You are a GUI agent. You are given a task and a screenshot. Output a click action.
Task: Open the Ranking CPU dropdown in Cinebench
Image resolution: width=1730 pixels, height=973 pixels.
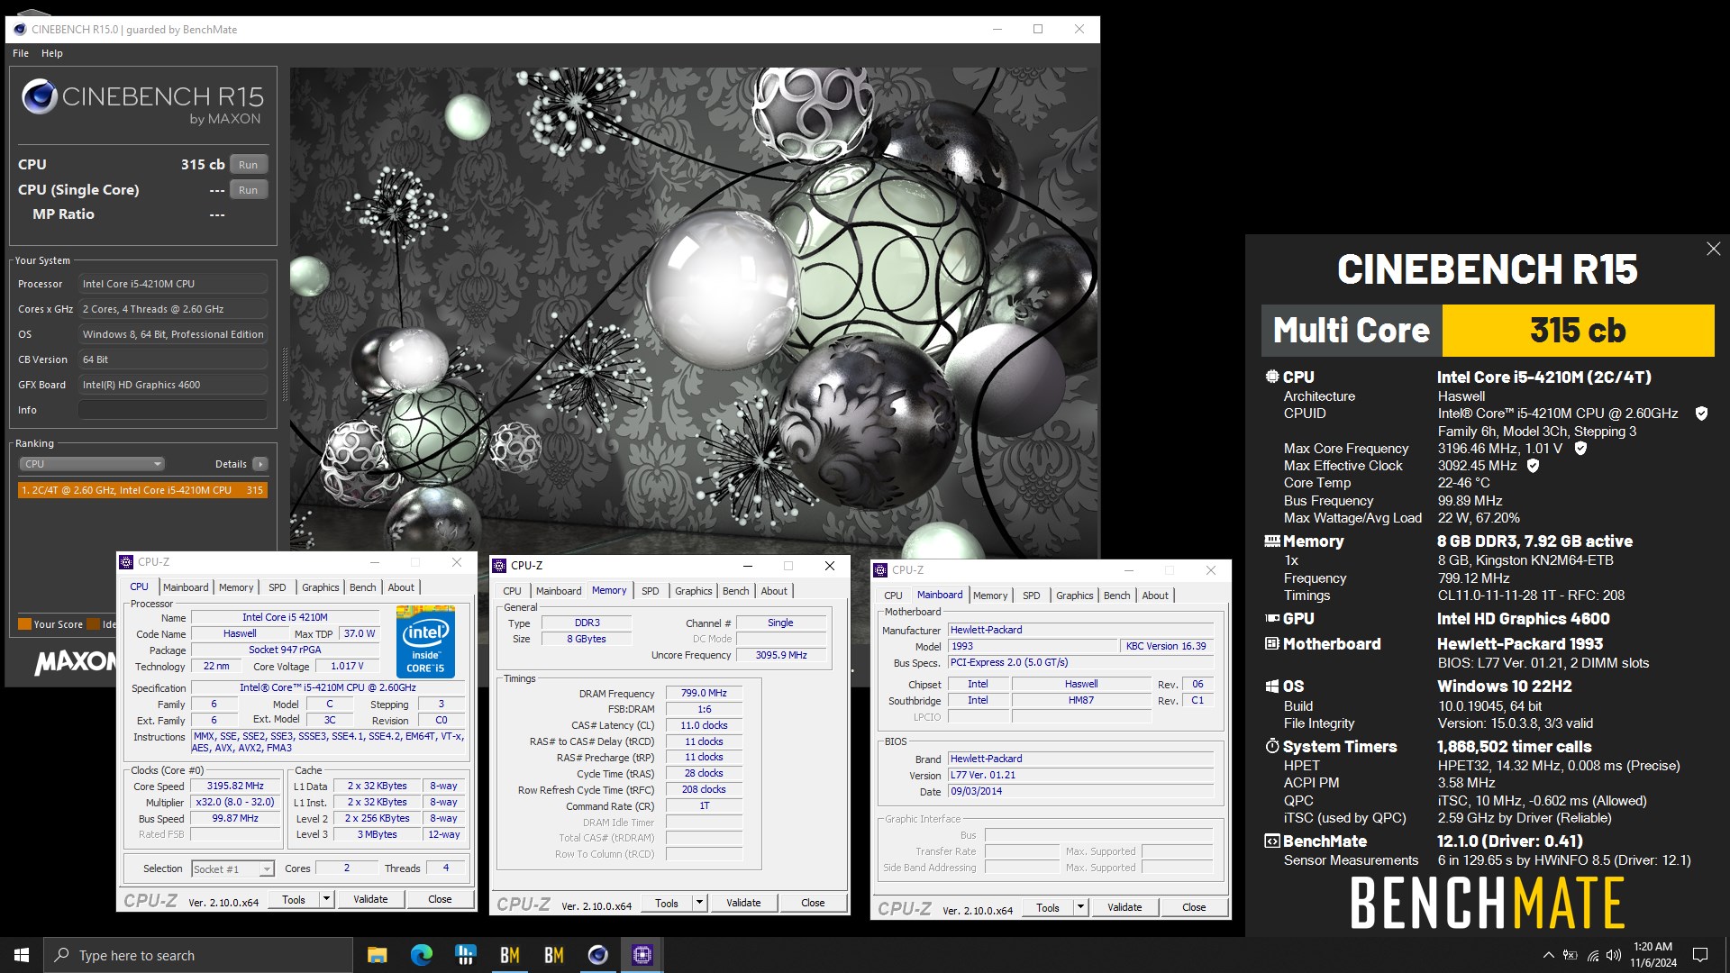point(91,464)
